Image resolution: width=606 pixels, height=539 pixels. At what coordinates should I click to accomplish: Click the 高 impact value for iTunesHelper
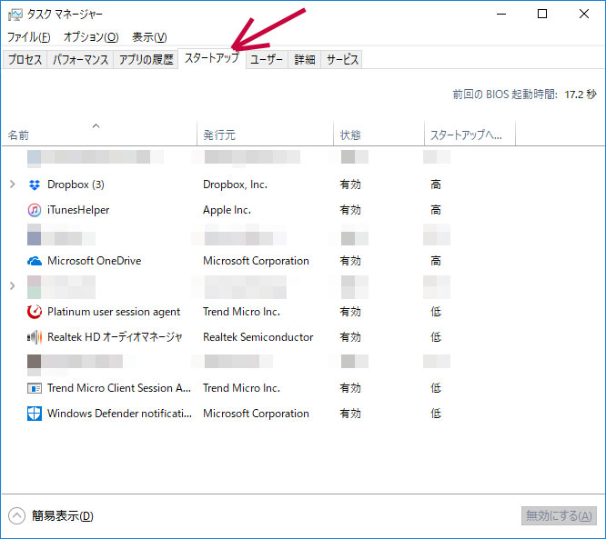pyautogui.click(x=436, y=210)
